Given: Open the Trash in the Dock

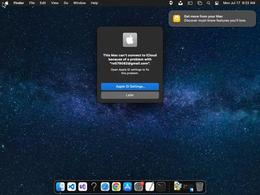Looking at the screenshot, I should pyautogui.click(x=200, y=187).
